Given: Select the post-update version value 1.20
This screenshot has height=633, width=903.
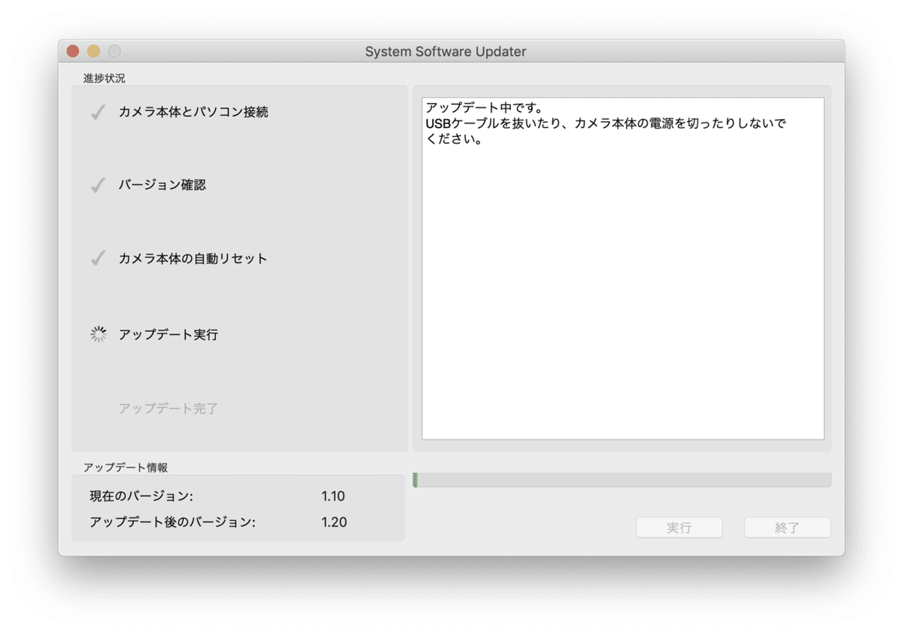Looking at the screenshot, I should [x=334, y=522].
